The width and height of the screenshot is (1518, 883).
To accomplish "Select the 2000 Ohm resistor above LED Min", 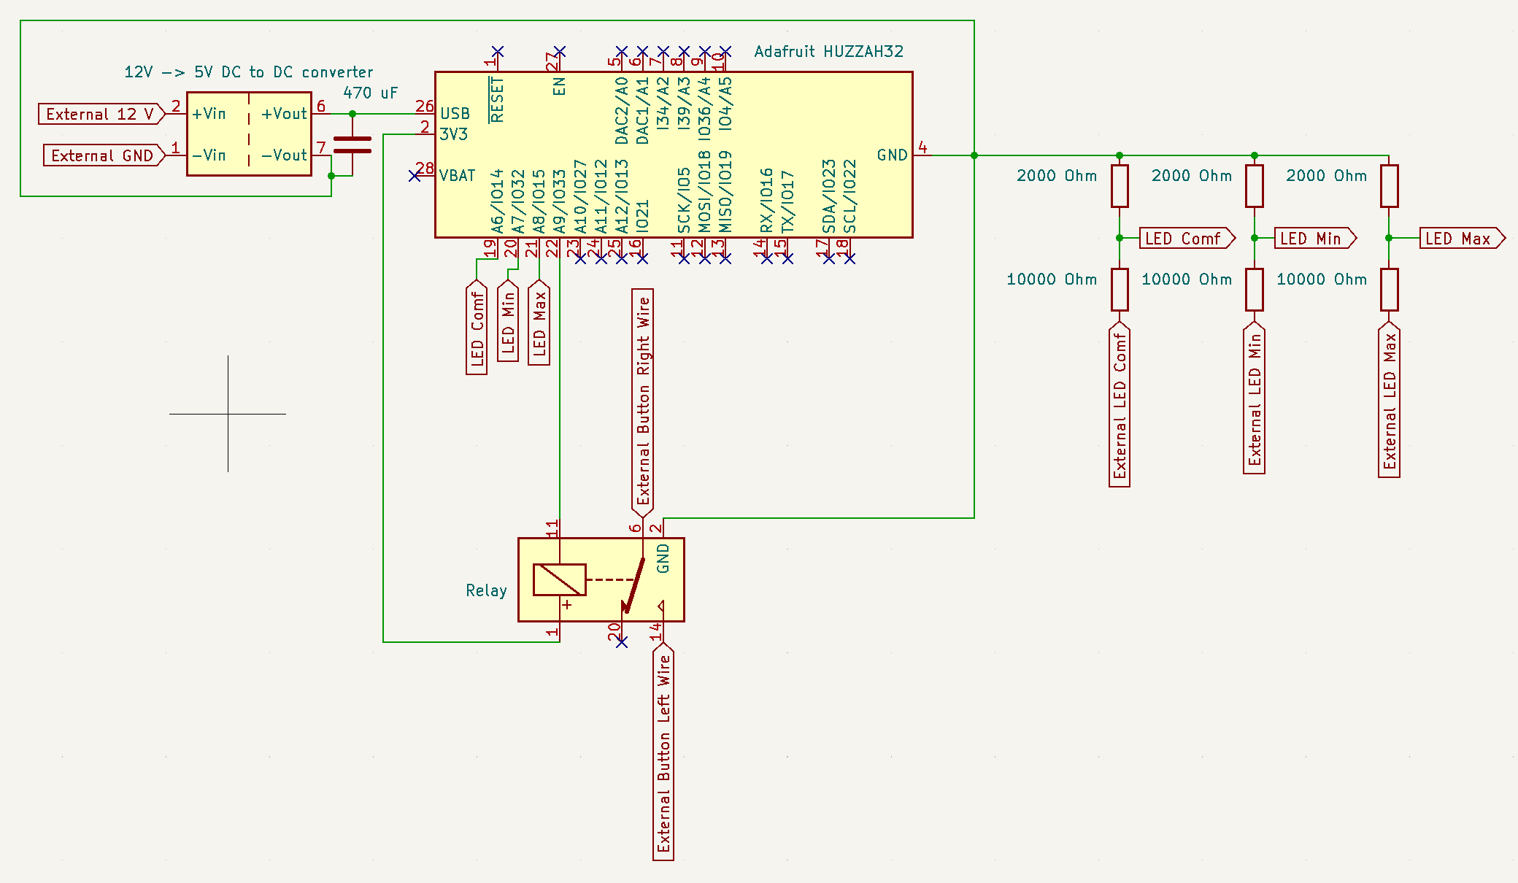I will click(1255, 186).
